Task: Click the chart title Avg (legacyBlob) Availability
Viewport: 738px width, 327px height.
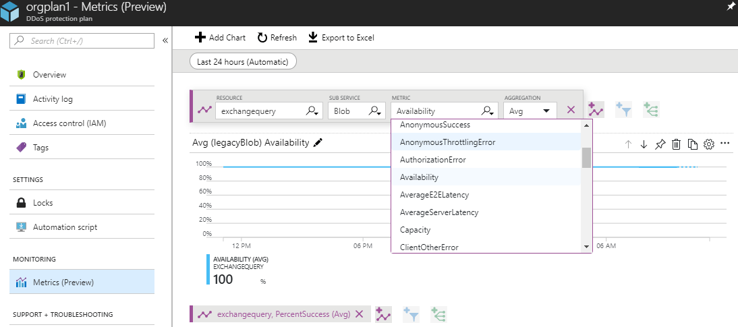Action: [x=251, y=142]
